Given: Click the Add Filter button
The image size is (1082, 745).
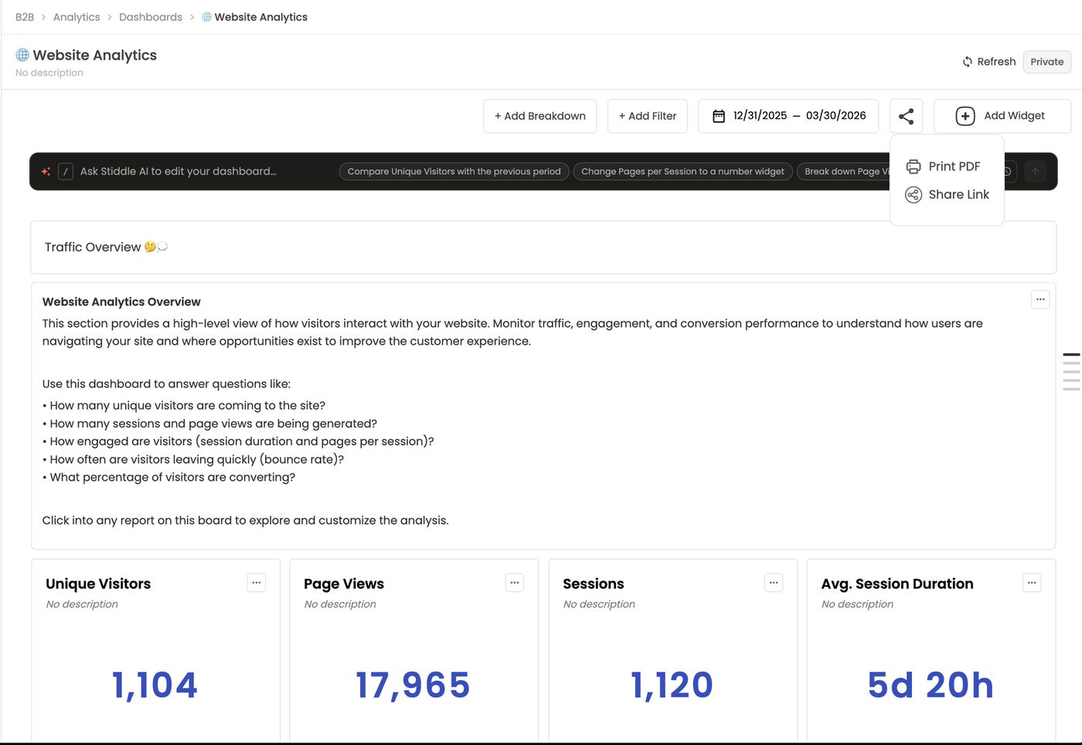Looking at the screenshot, I should click(648, 116).
